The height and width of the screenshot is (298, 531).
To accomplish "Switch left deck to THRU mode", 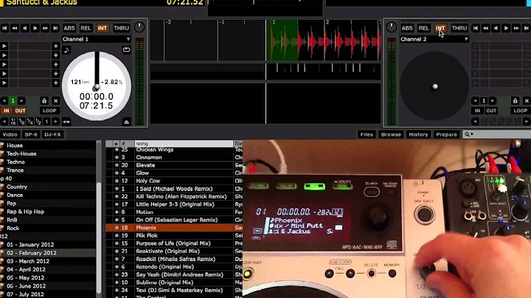I will pyautogui.click(x=121, y=28).
